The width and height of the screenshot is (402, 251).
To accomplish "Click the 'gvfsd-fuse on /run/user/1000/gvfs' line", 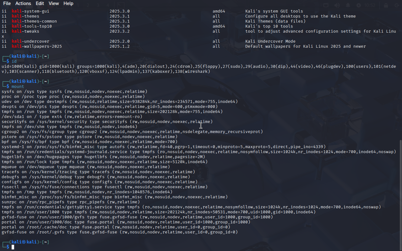I will [x=137, y=217].
